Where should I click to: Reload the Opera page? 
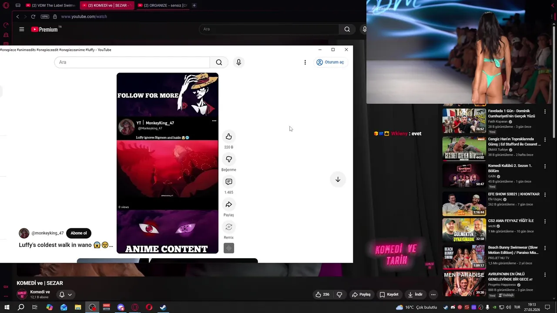coord(33,17)
